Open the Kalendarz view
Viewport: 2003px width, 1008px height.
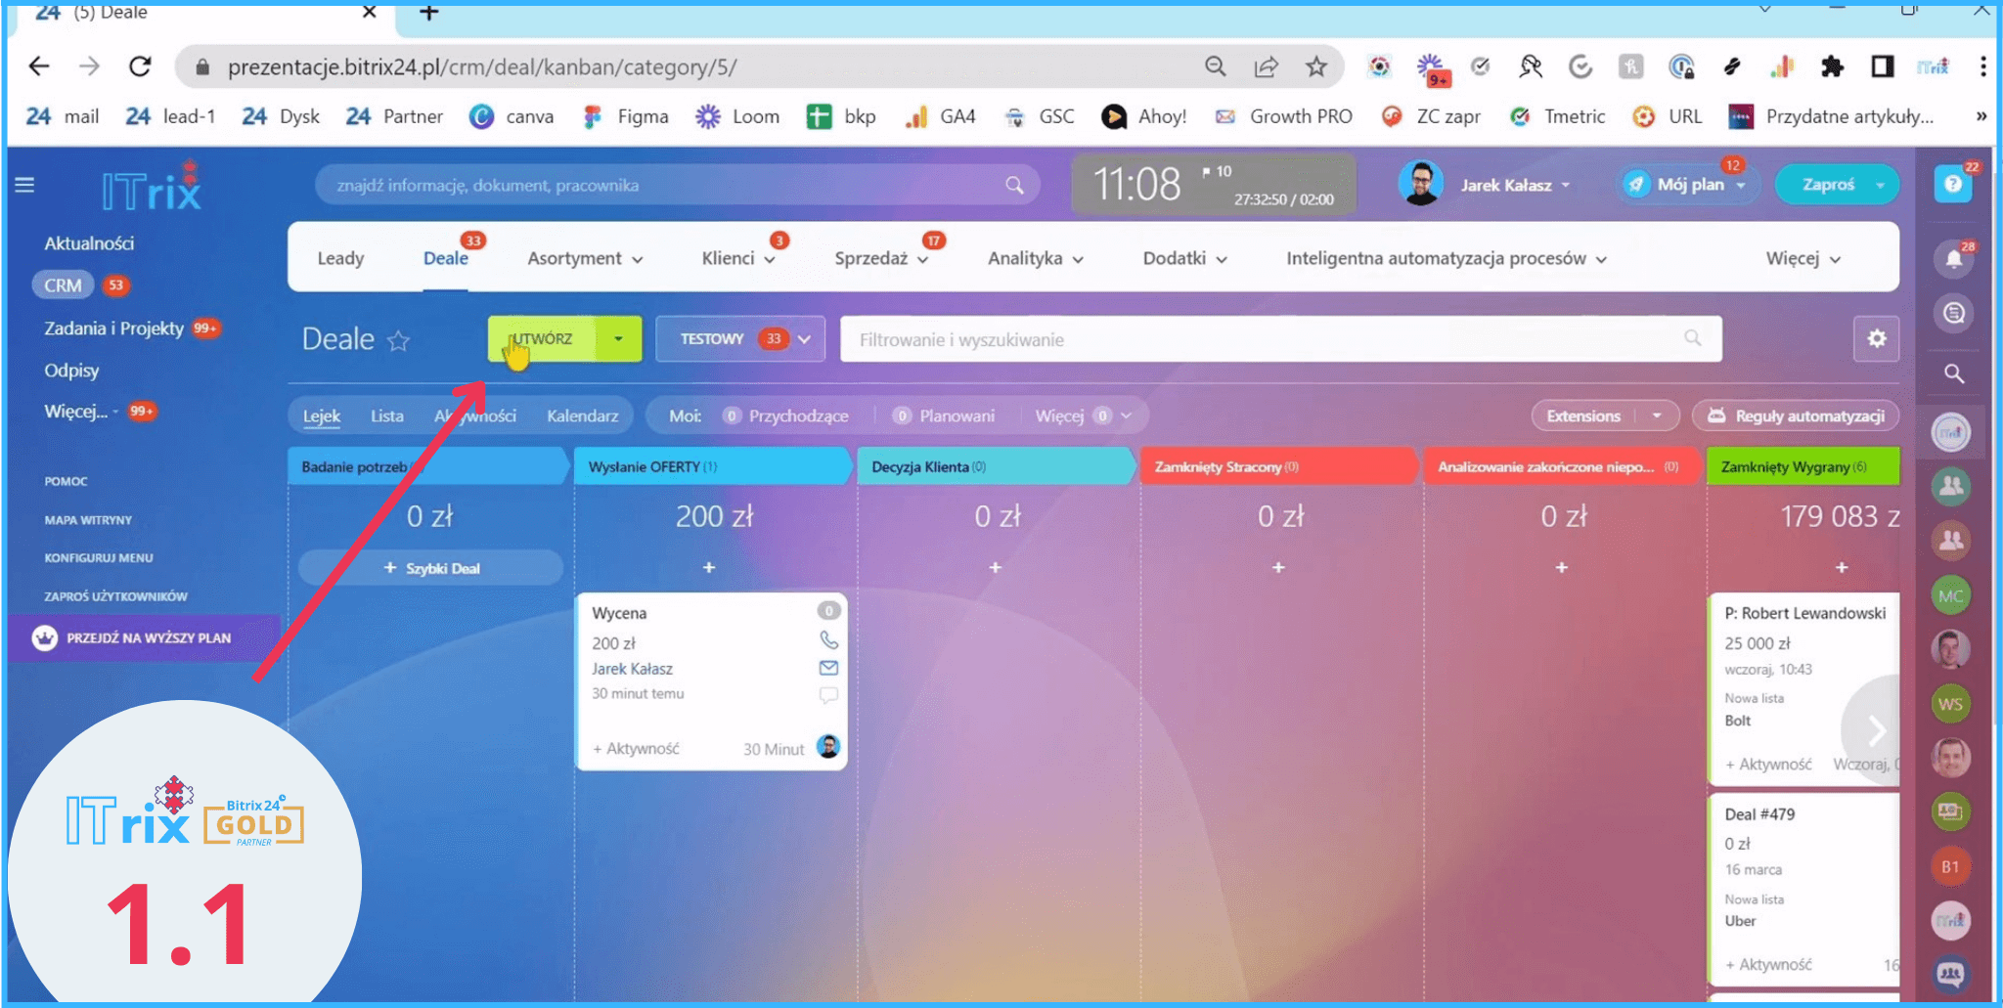tap(582, 416)
